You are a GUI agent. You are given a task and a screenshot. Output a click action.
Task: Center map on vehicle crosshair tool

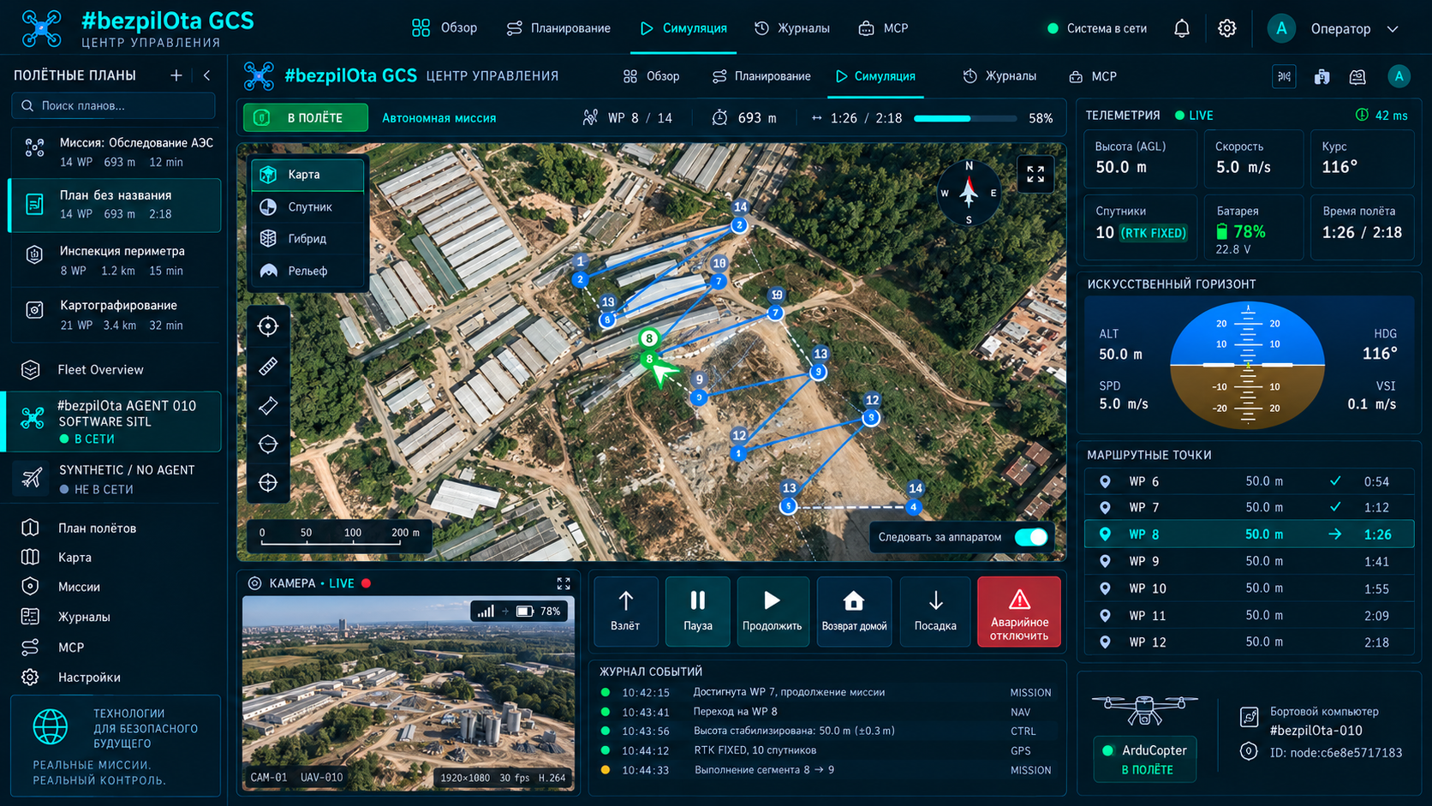point(268,326)
